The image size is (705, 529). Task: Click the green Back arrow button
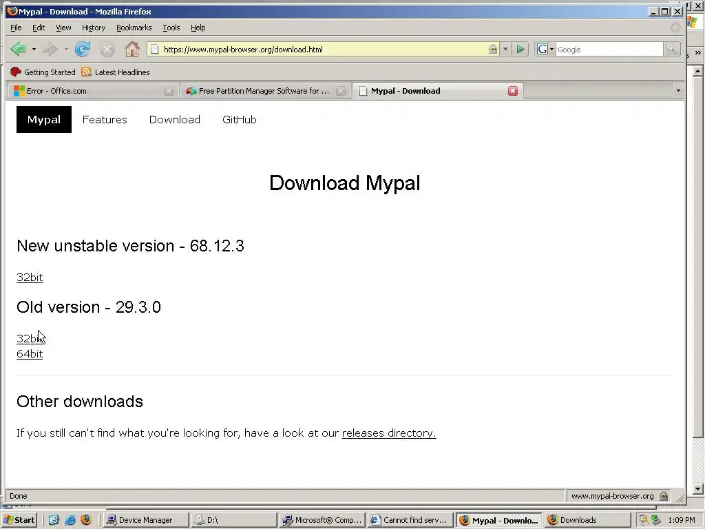pos(19,49)
